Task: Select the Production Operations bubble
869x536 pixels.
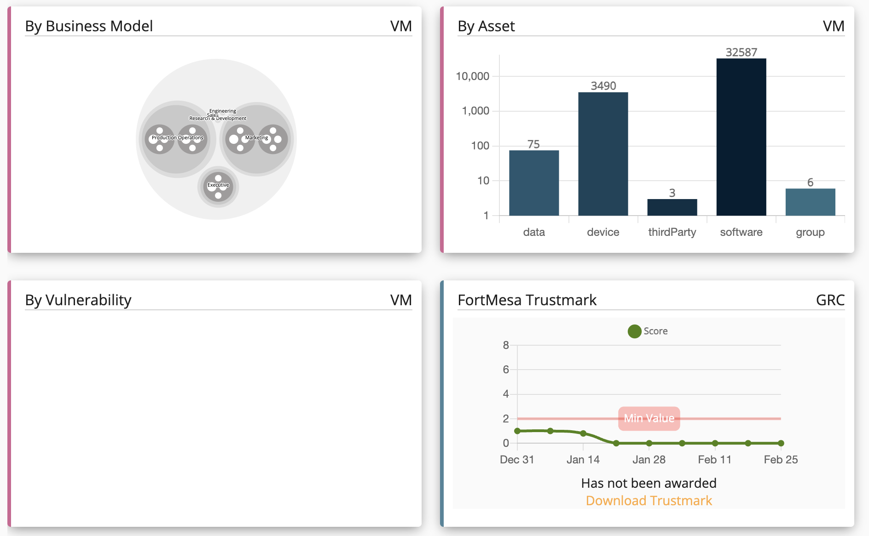Action: (177, 137)
